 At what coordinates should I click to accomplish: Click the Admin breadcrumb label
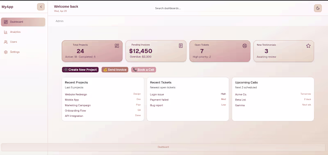[59, 21]
